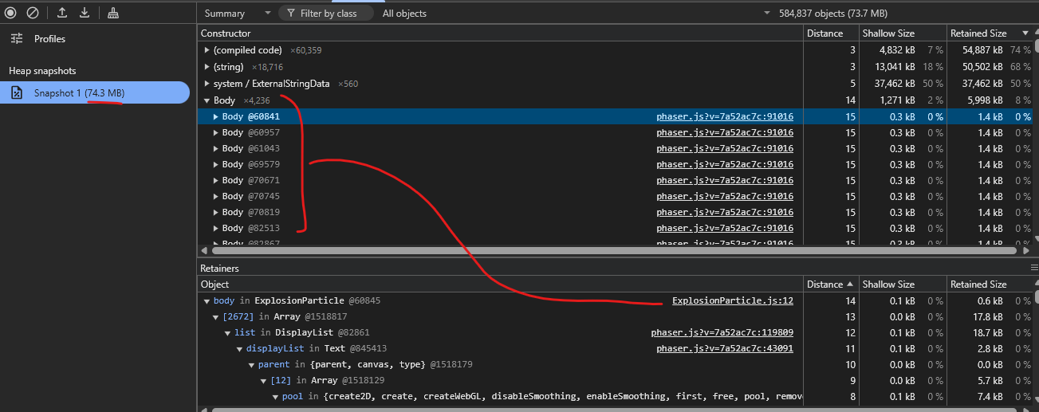Click the Profiles sidebar heading
The height and width of the screenshot is (412, 1039).
[x=49, y=38]
